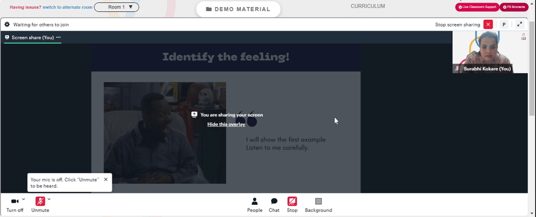Dismiss the mic is off notification

coord(106,180)
